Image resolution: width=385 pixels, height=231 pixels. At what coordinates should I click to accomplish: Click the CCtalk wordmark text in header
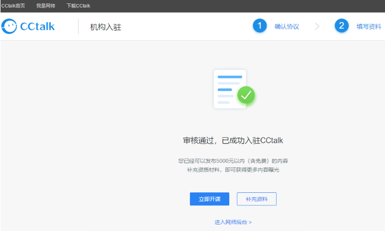point(37,27)
